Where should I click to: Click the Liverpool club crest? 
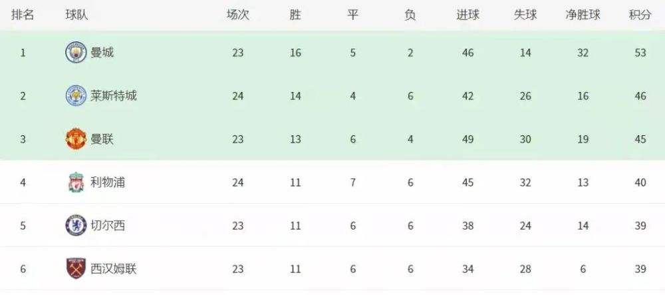(76, 182)
